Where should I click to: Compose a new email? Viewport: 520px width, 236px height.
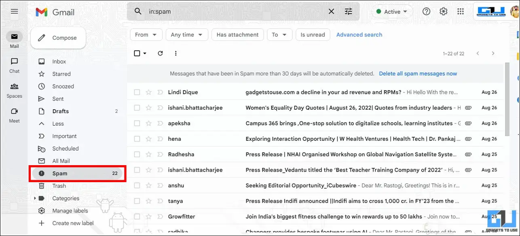click(x=58, y=38)
